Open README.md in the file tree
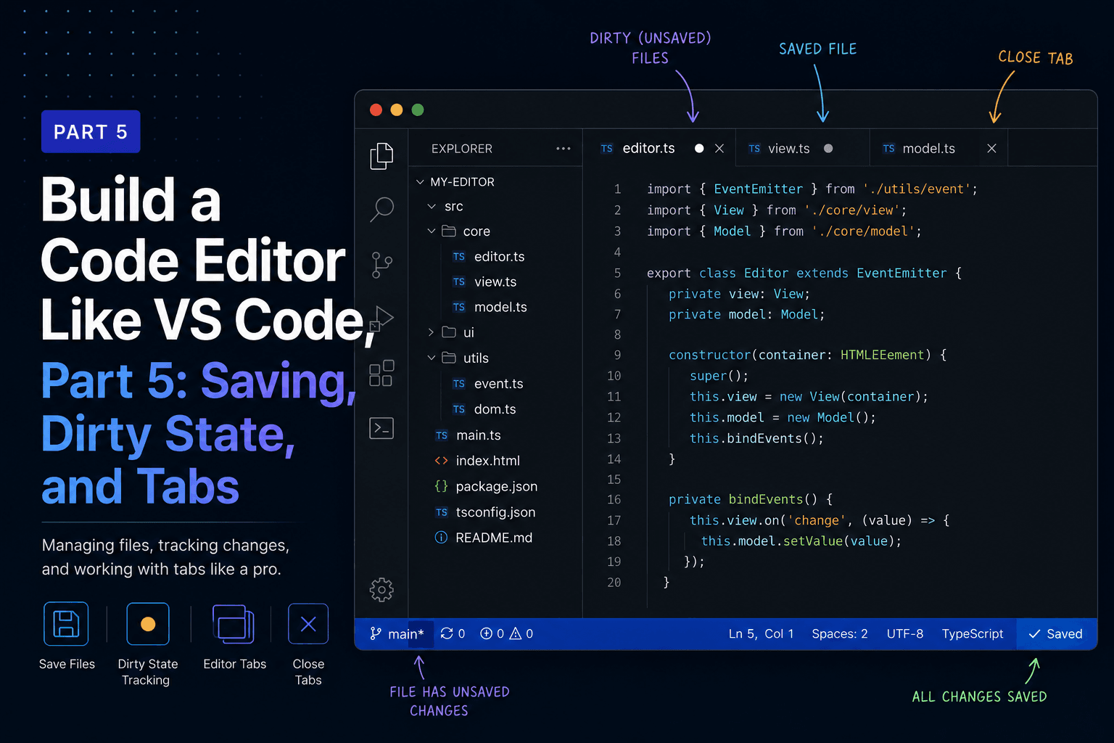 [x=493, y=538]
